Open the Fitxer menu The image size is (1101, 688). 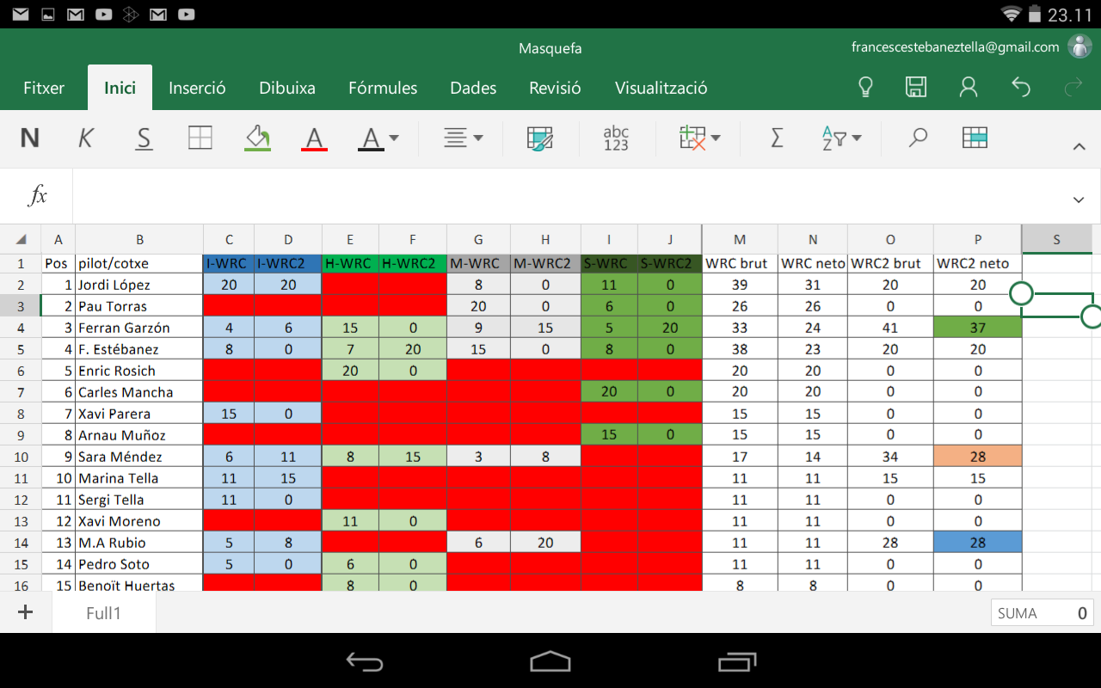44,88
